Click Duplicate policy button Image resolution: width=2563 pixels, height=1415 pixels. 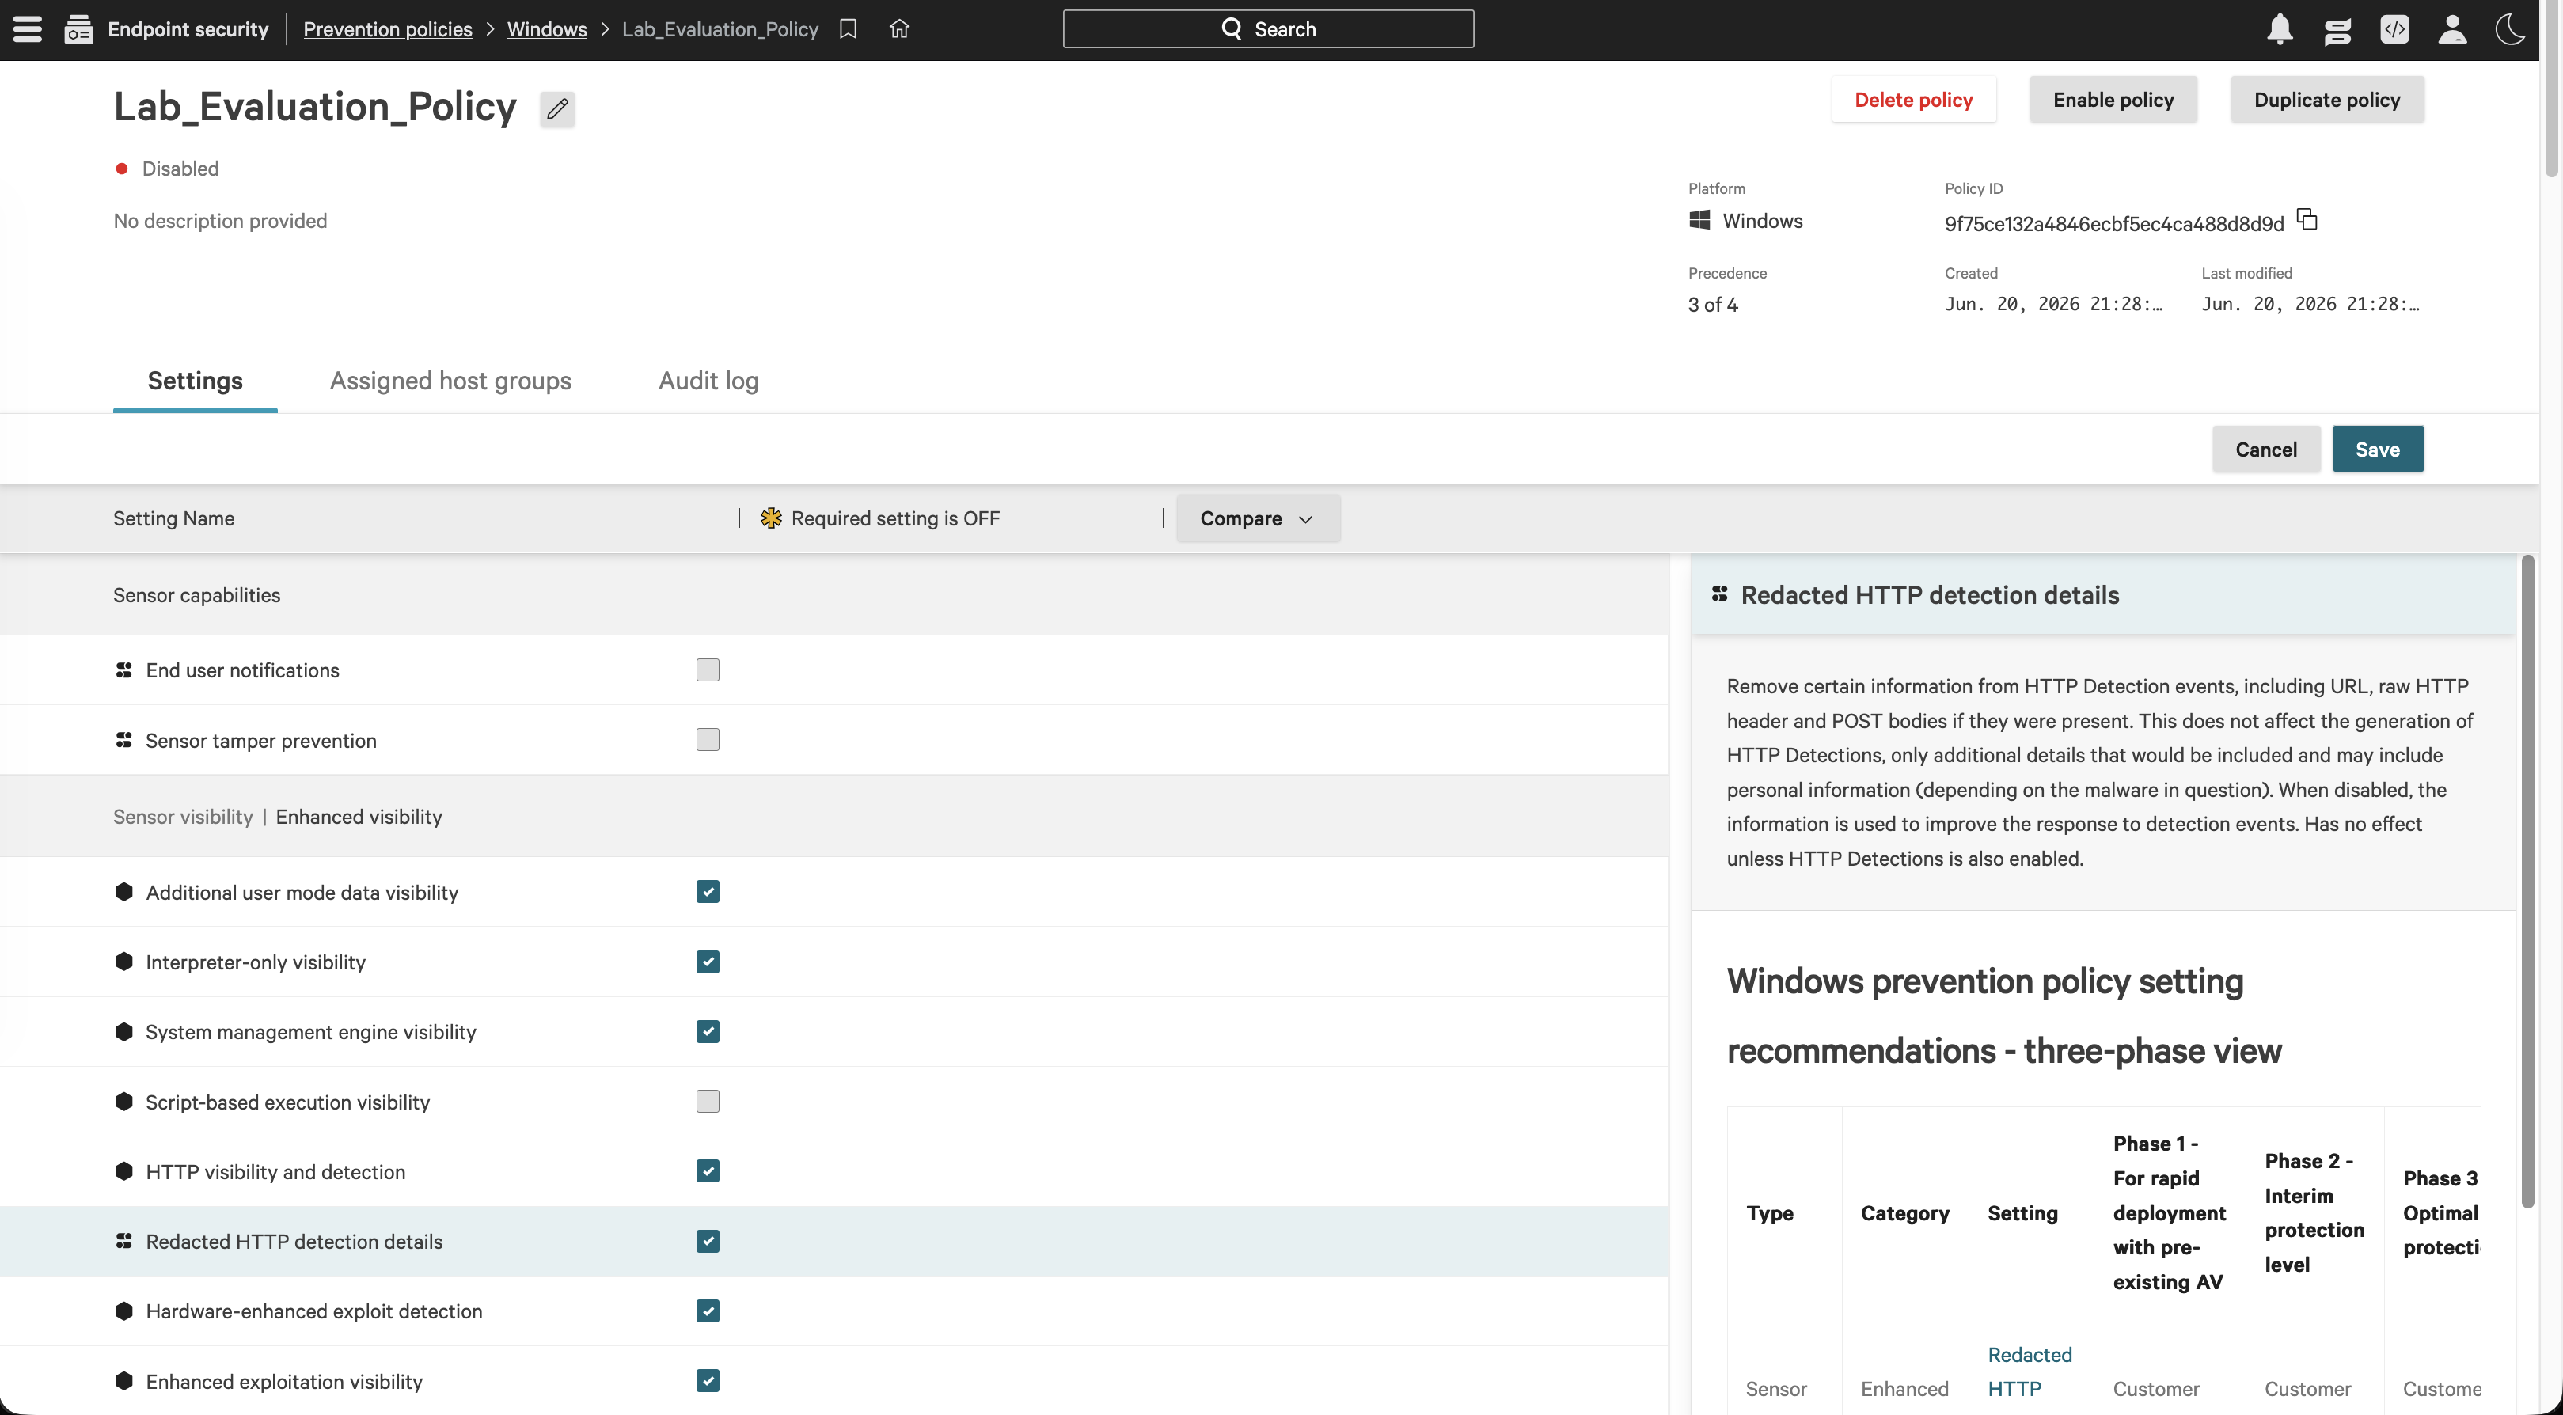click(2327, 100)
